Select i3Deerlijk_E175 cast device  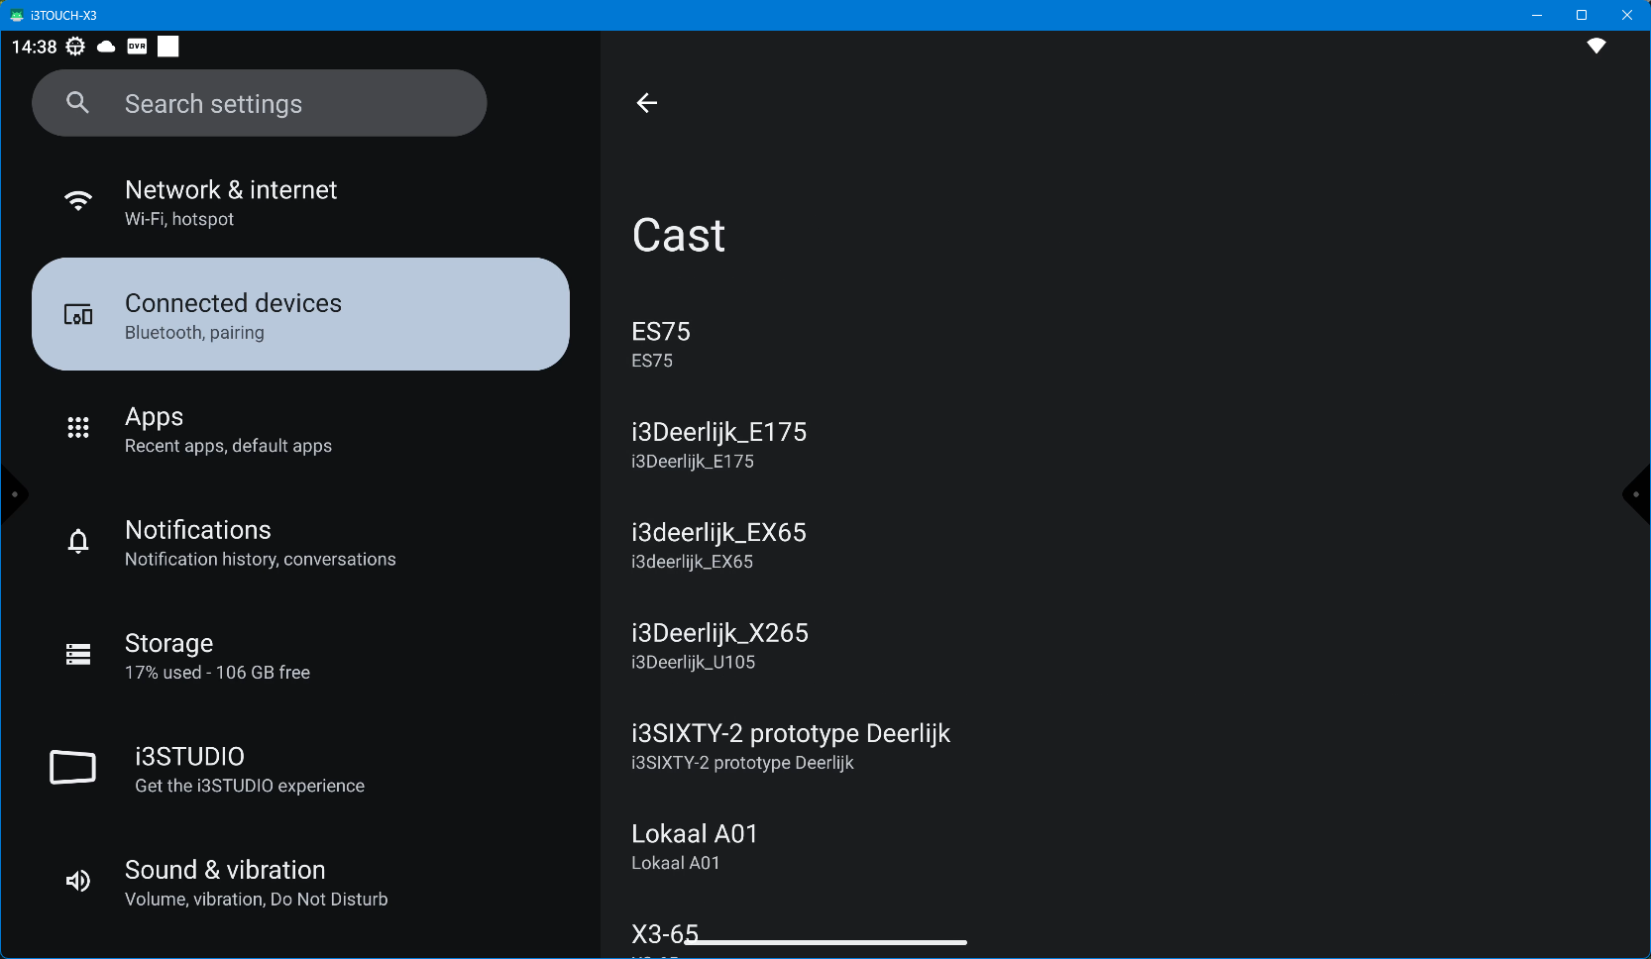pyautogui.click(x=718, y=445)
